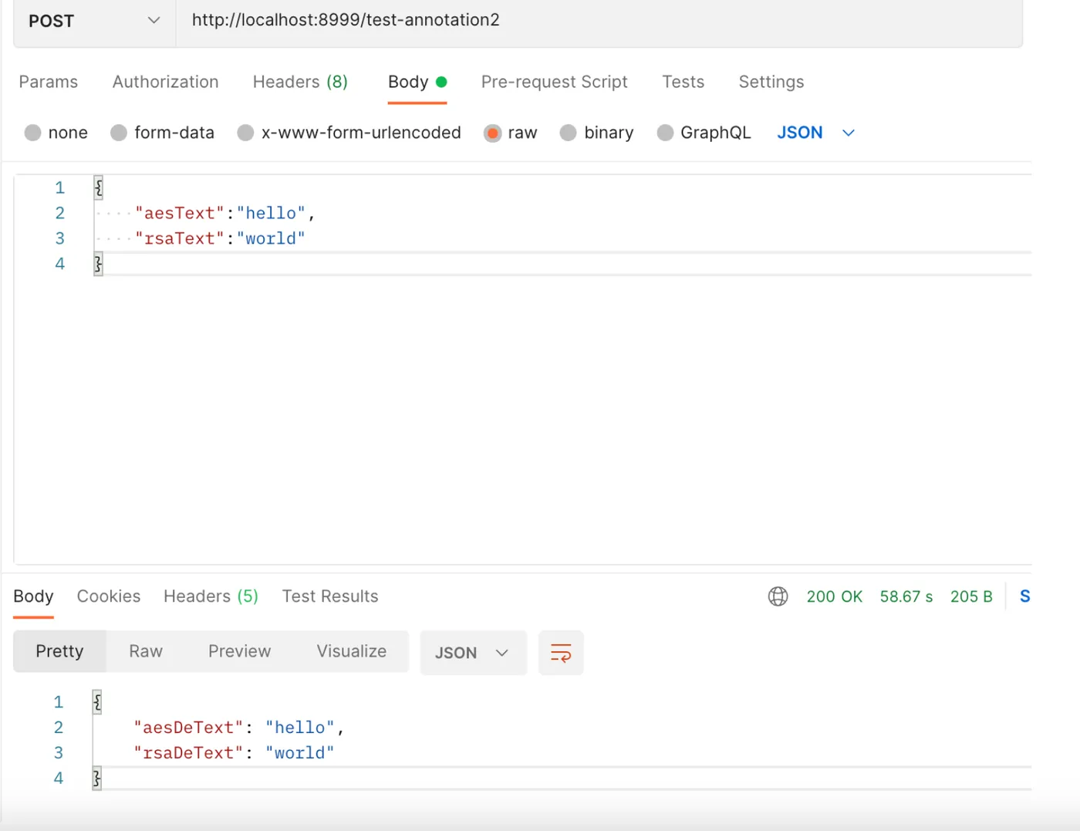
Task: Click the "rsaDeText": "world" response line
Action: (x=234, y=753)
